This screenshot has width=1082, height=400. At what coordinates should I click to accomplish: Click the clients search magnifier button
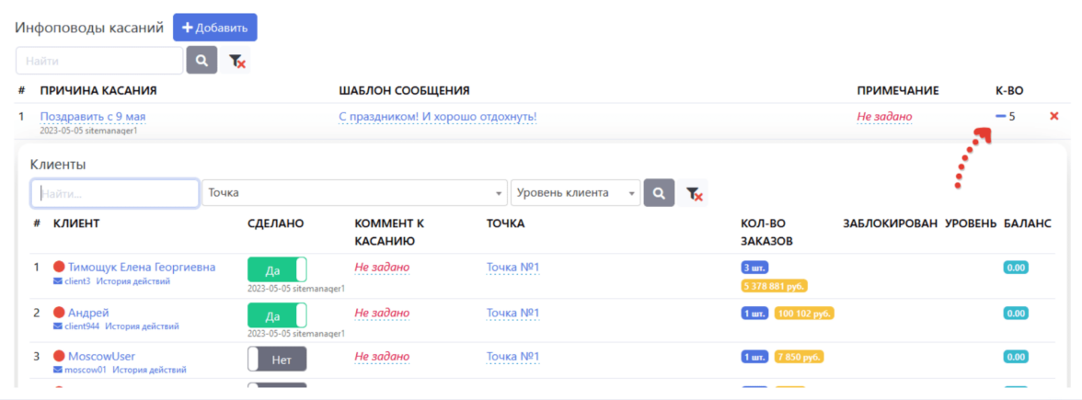point(658,193)
